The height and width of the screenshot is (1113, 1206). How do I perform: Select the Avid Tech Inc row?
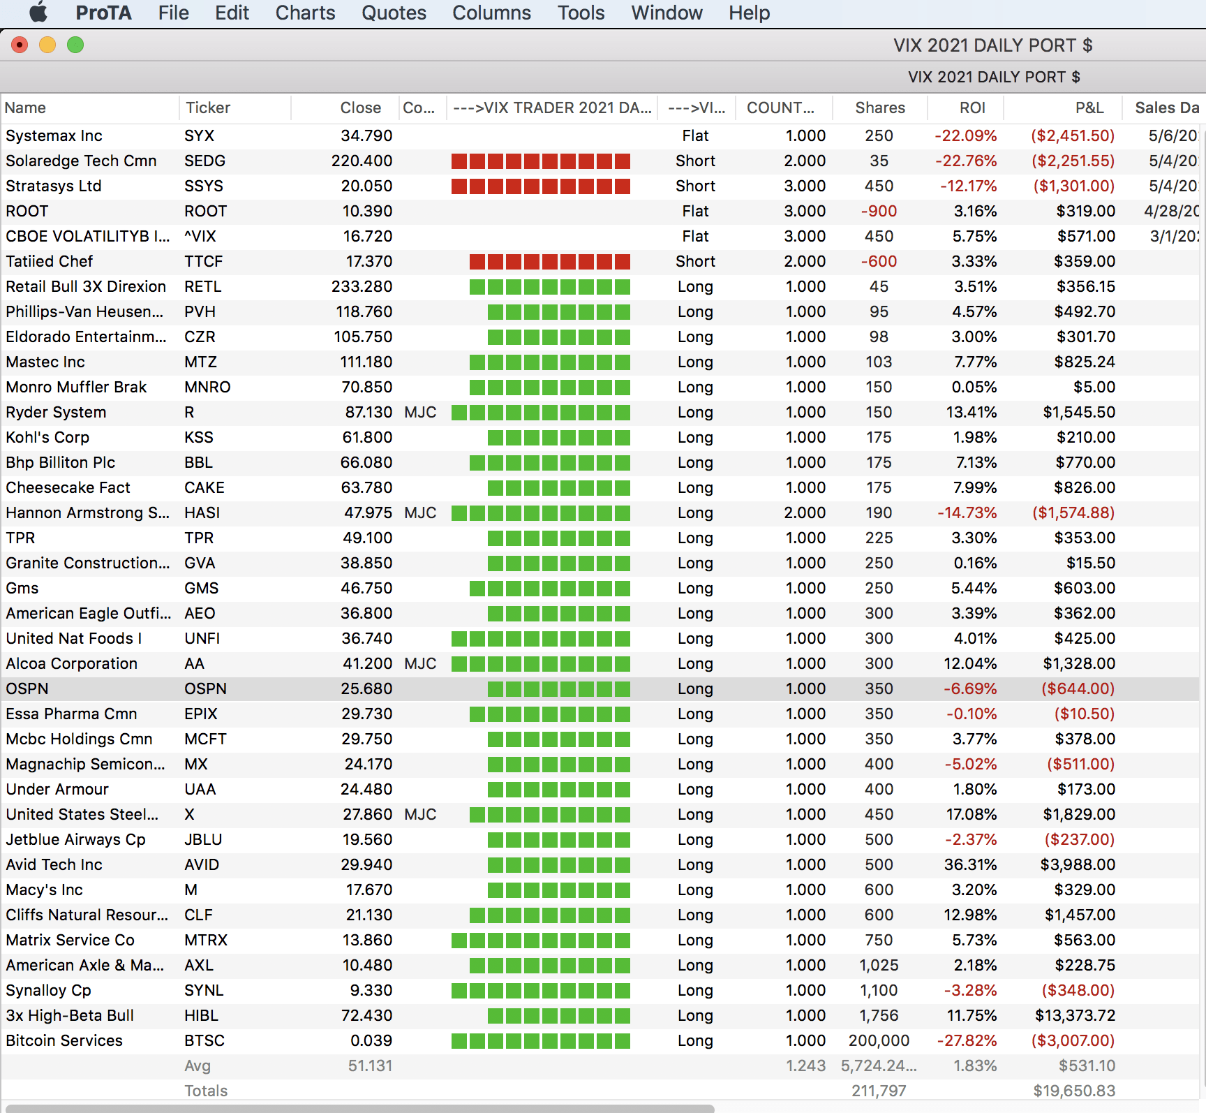[x=54, y=865]
